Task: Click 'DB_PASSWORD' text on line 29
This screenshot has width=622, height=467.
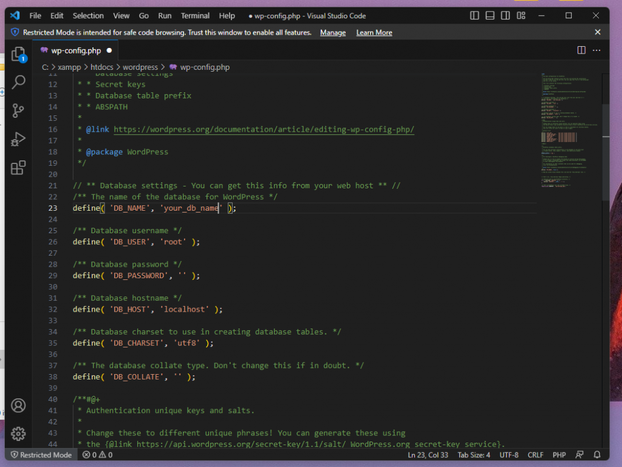Action: (139, 276)
